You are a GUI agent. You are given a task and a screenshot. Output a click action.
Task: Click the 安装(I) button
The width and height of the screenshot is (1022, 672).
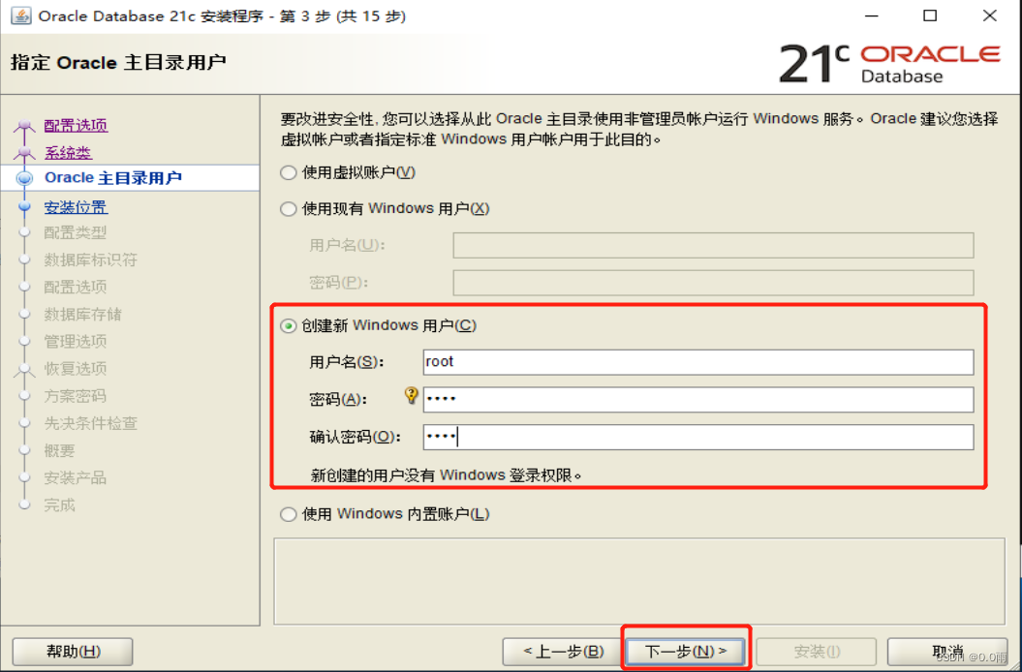tap(816, 651)
